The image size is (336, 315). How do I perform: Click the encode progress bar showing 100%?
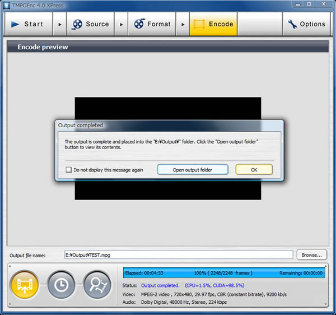click(224, 273)
